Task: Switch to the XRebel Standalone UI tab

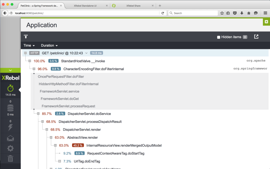Action: 86,5
